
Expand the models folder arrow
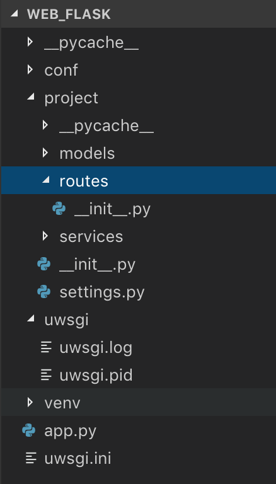(45, 153)
